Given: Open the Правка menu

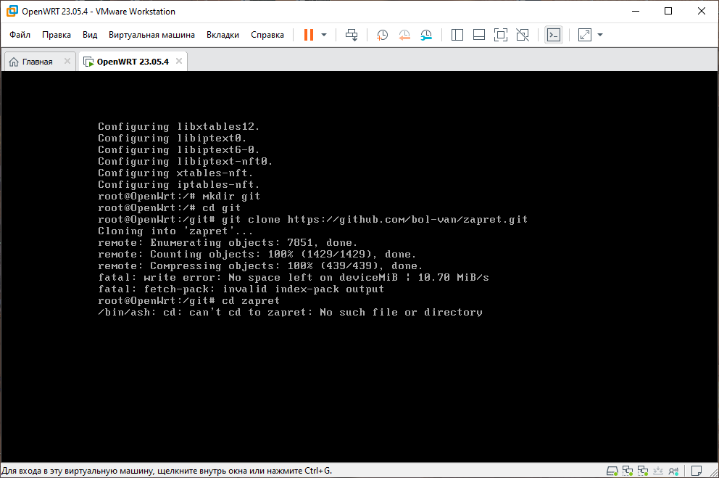Looking at the screenshot, I should [x=57, y=35].
